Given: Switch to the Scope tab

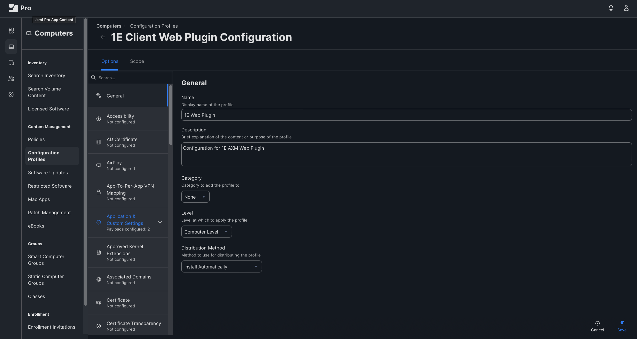Looking at the screenshot, I should [137, 61].
